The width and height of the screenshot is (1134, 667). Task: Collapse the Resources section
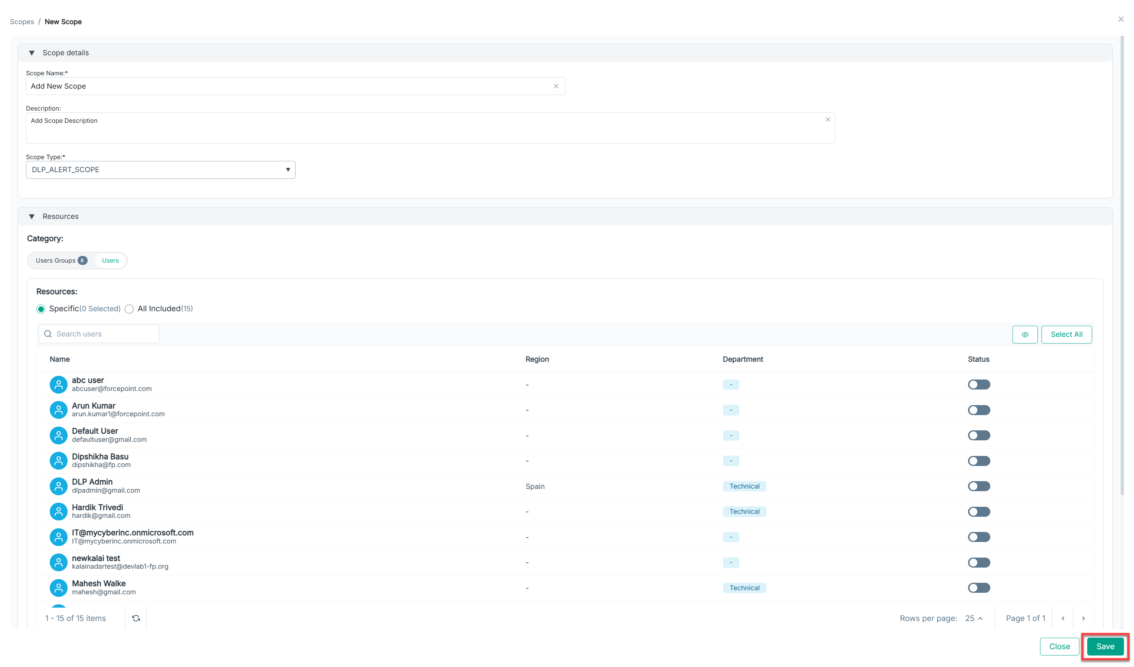[32, 217]
